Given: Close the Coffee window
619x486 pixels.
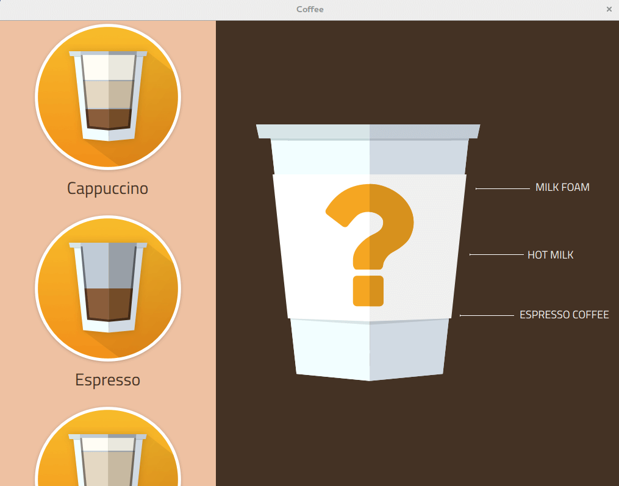Looking at the screenshot, I should [x=609, y=9].
